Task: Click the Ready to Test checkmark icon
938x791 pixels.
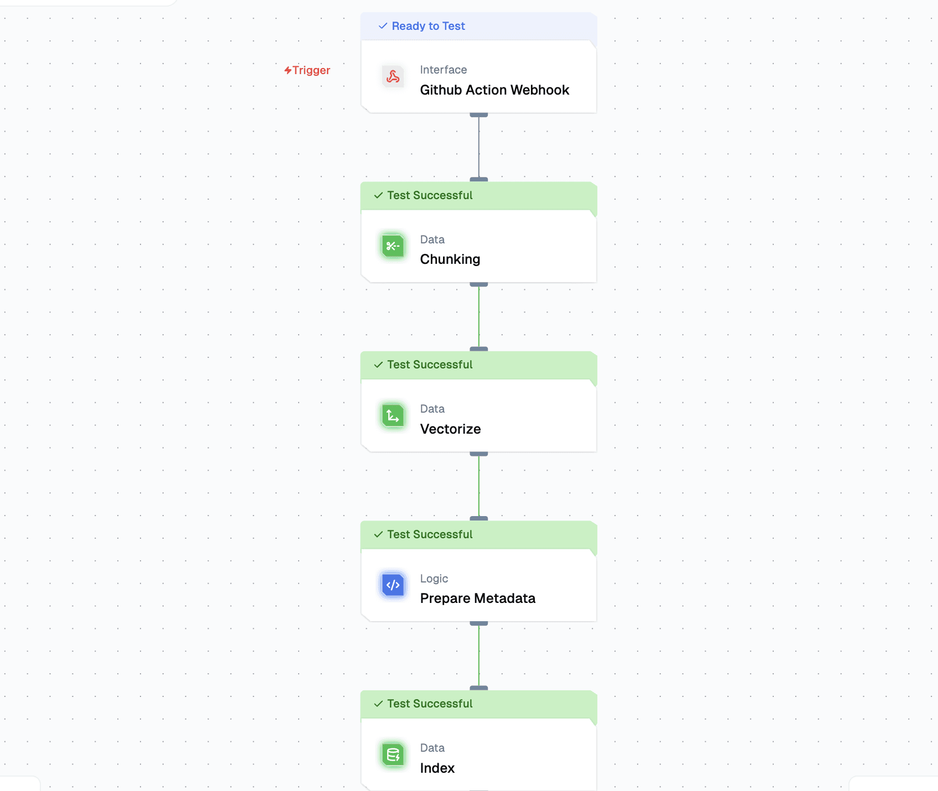Action: pyautogui.click(x=382, y=26)
